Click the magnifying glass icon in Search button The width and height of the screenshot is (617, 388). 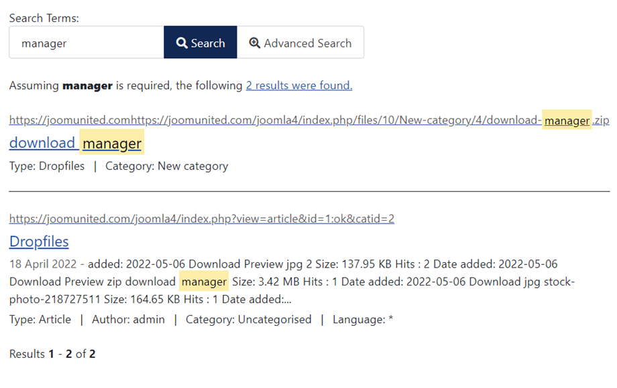(182, 43)
